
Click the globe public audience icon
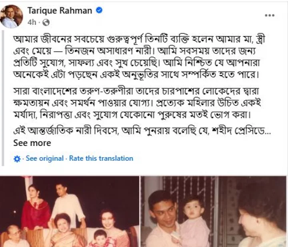(x=46, y=22)
